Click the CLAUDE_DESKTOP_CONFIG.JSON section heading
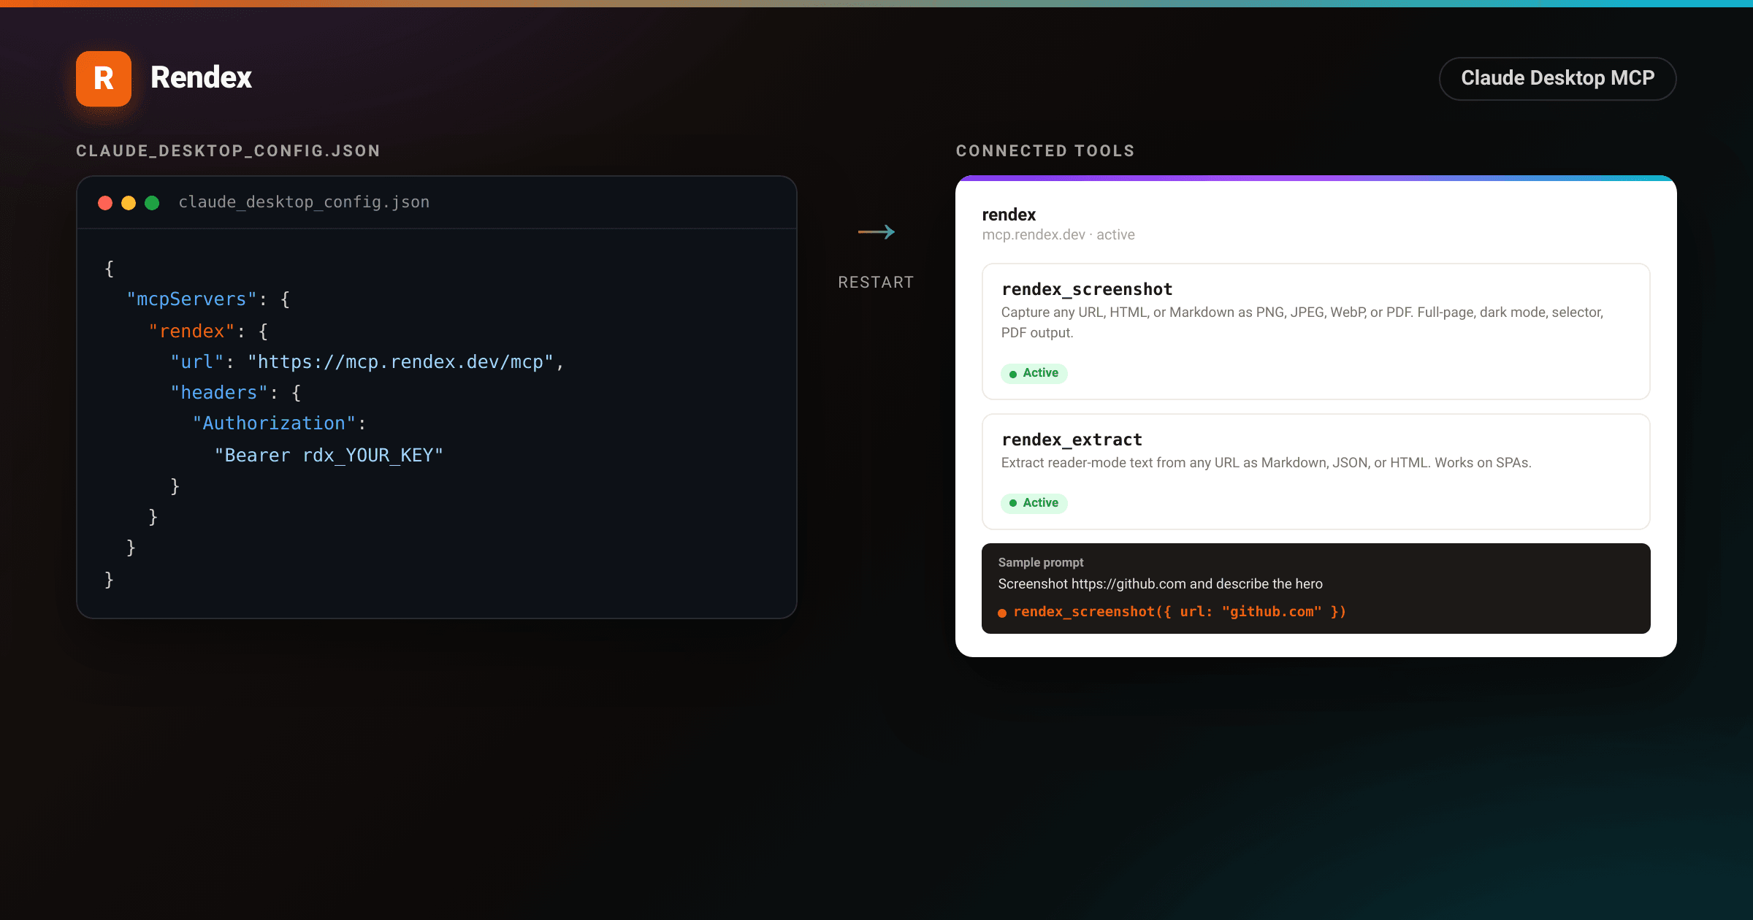Screen dimensions: 1753x920 [x=228, y=151]
